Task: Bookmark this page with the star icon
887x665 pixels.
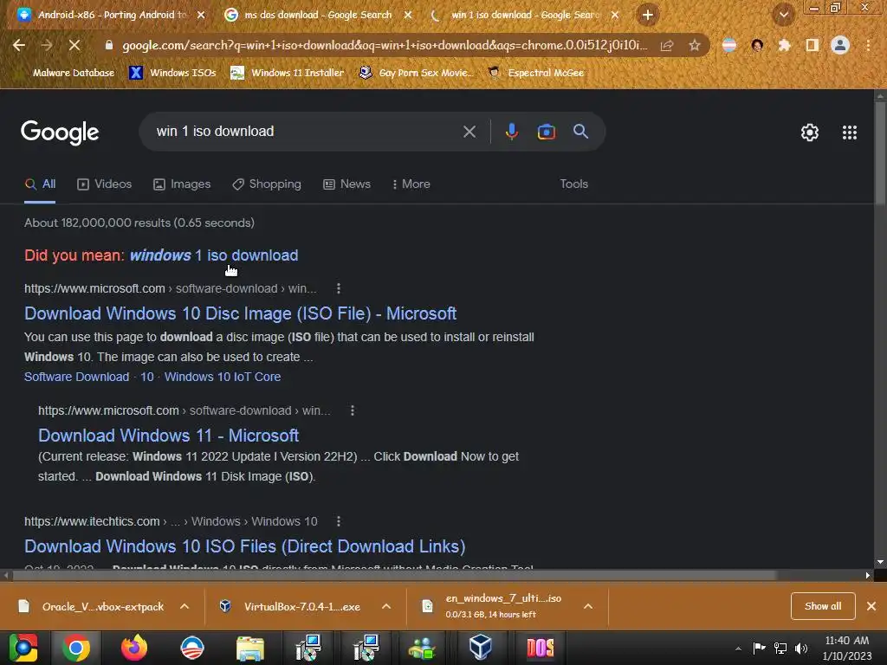Action: (695, 45)
